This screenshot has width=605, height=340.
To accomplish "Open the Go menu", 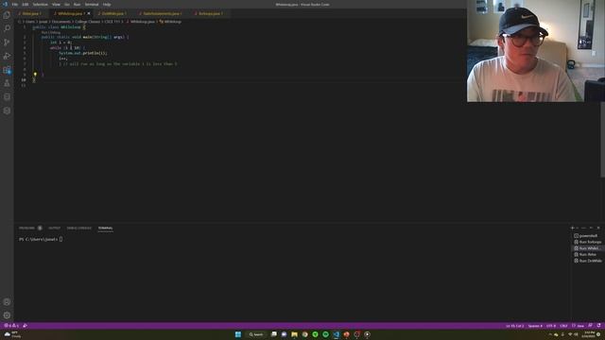I will pos(67,4).
